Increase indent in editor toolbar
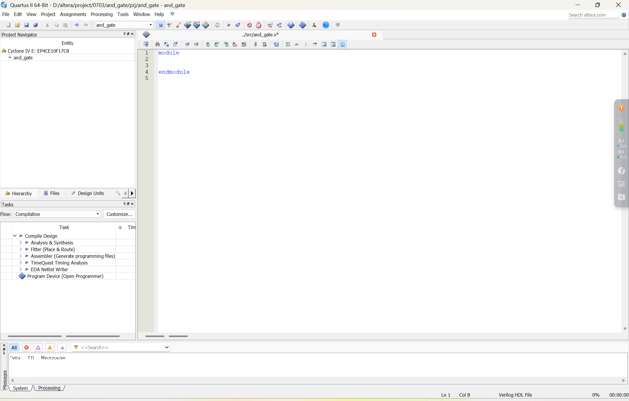This screenshot has height=401, width=629. 187,44
